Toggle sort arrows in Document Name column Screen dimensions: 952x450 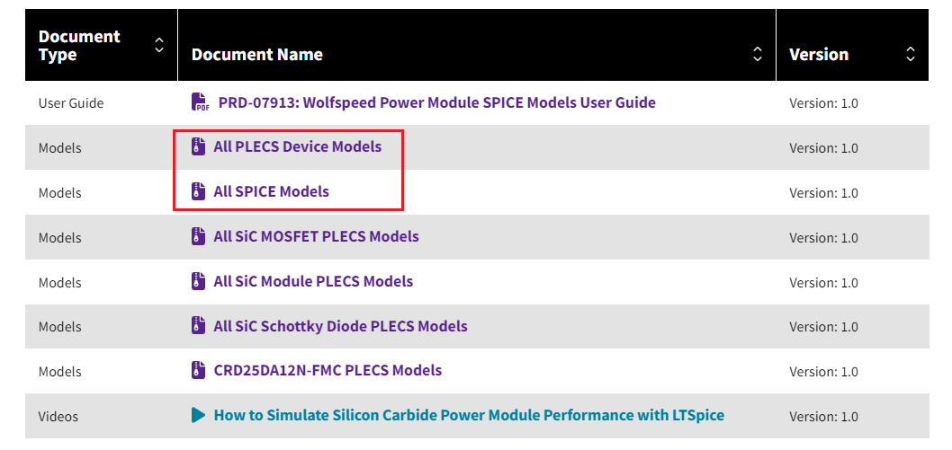758,55
